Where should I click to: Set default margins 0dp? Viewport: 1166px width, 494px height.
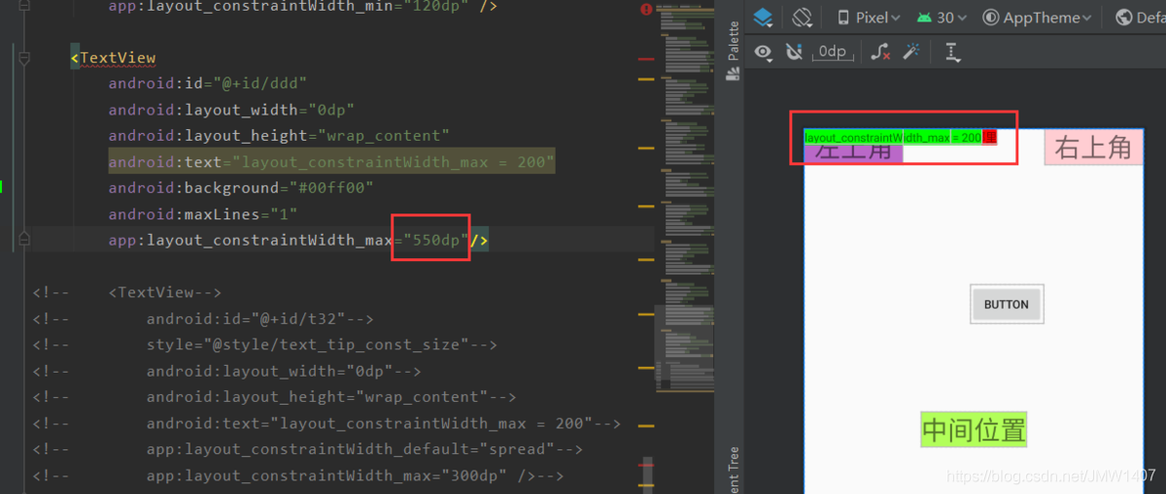point(832,52)
